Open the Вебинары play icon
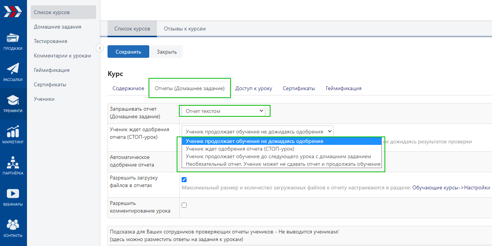This screenshot has width=492, height=246. point(13,194)
